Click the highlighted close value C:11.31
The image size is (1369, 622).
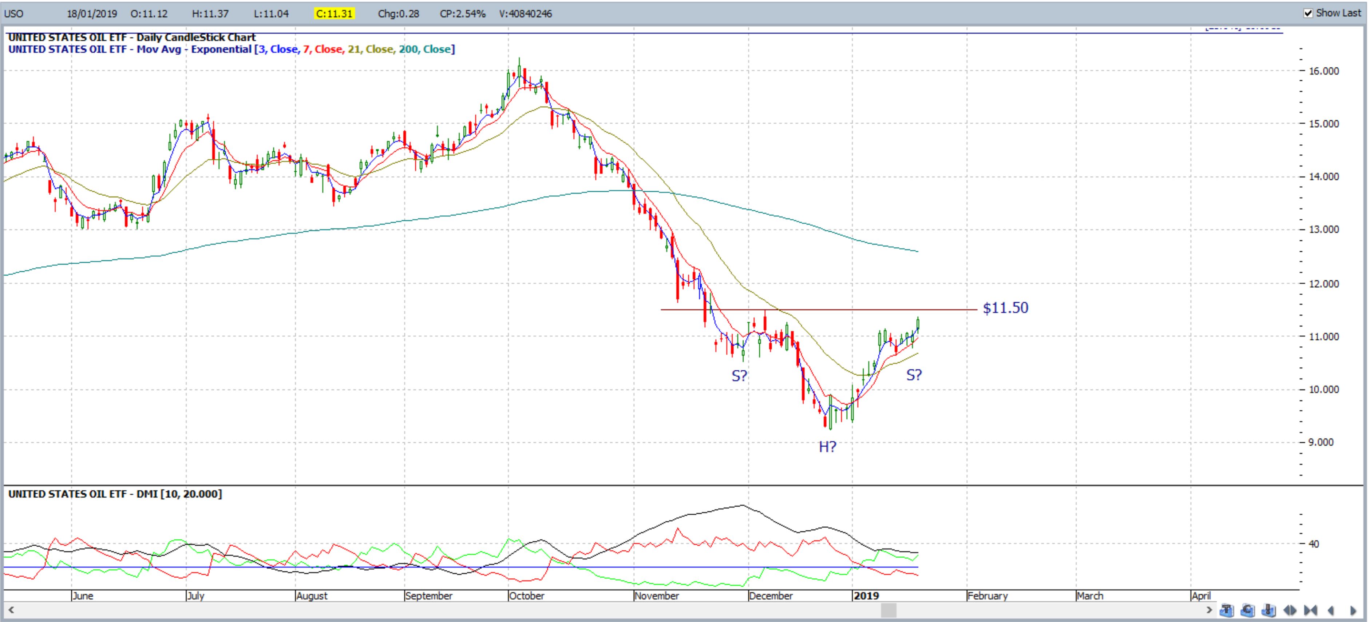(x=334, y=14)
